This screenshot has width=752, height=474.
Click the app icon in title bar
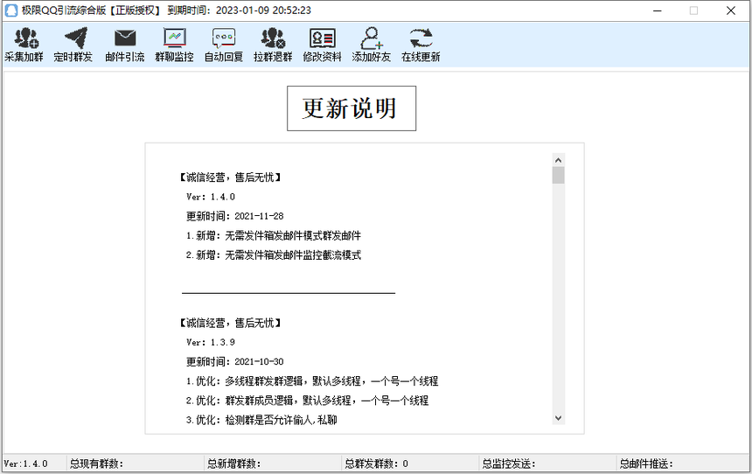click(10, 10)
